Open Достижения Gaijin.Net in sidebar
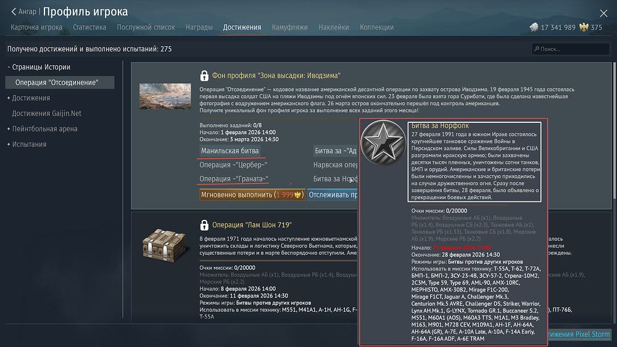 tap(46, 114)
